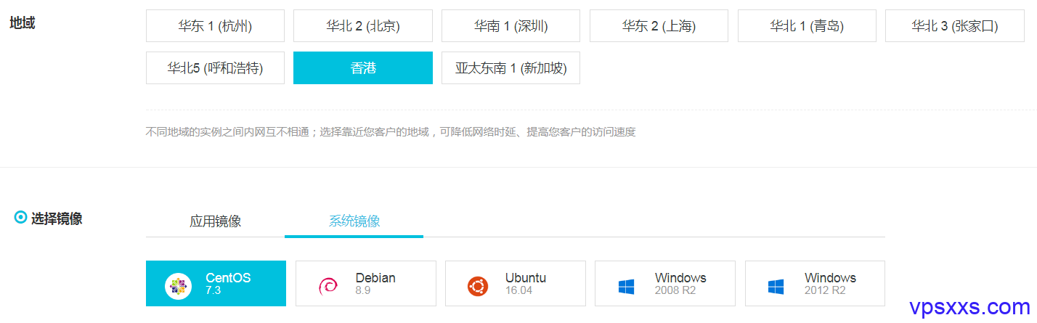Choose the highlighted 香港 region
Image resolution: width=1037 pixels, height=323 pixels.
click(x=363, y=68)
